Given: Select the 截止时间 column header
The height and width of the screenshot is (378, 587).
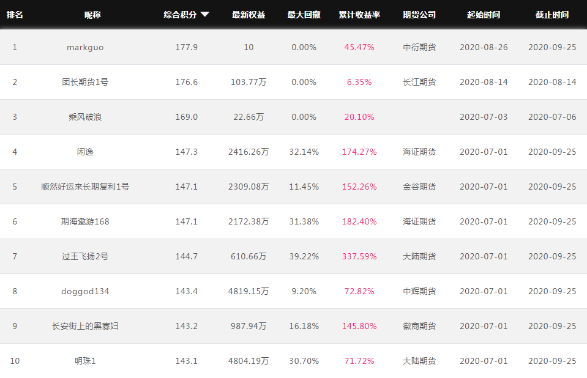Looking at the screenshot, I should (552, 15).
